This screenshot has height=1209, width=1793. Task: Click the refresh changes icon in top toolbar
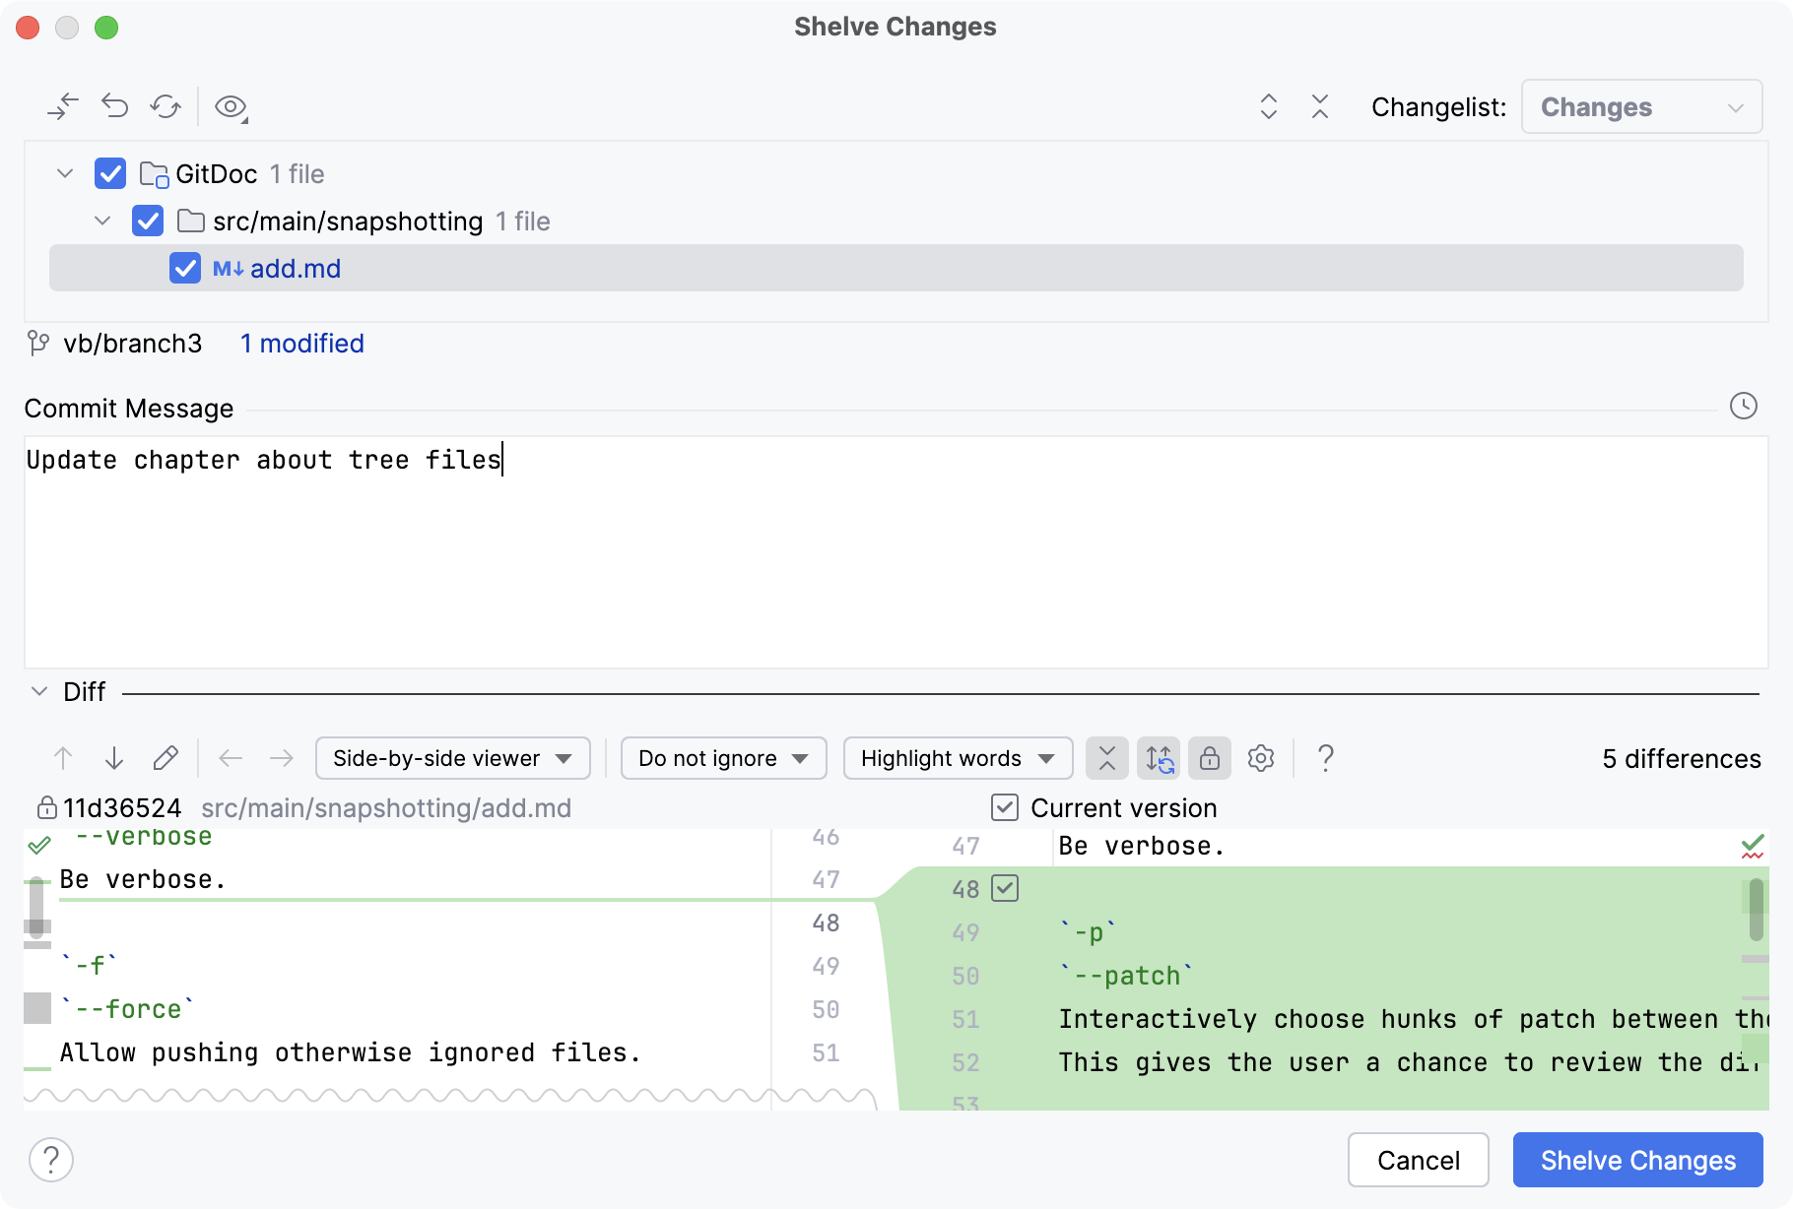[x=165, y=106]
